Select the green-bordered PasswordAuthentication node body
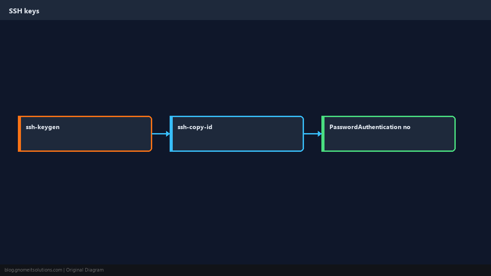This screenshot has width=491, height=276. click(389, 134)
